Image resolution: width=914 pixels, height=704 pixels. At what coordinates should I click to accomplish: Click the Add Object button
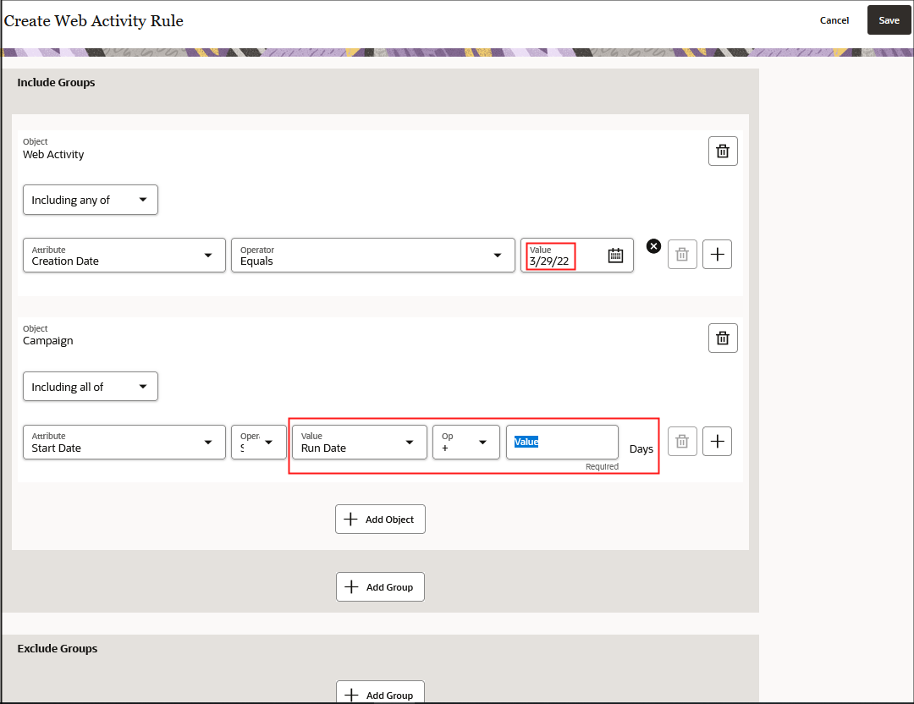pos(380,520)
